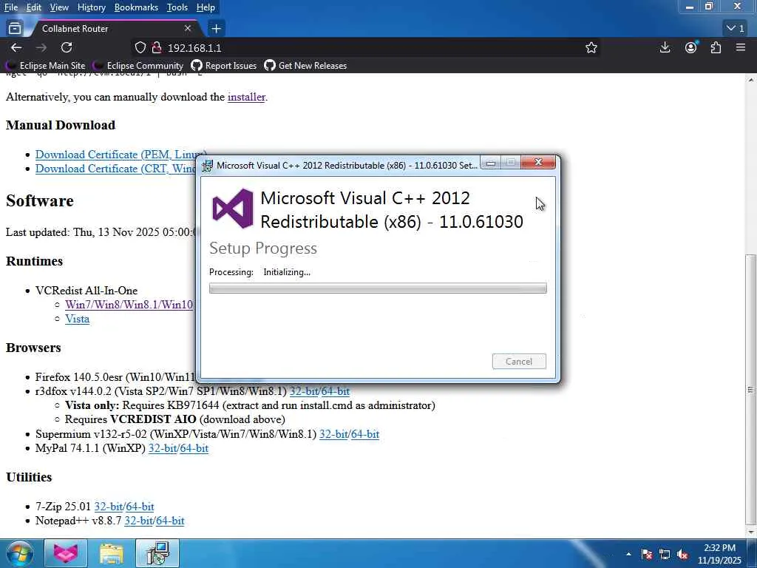Image resolution: width=757 pixels, height=568 pixels.
Task: Open the Eclipse Main Site bookmark
Action: [x=46, y=65]
